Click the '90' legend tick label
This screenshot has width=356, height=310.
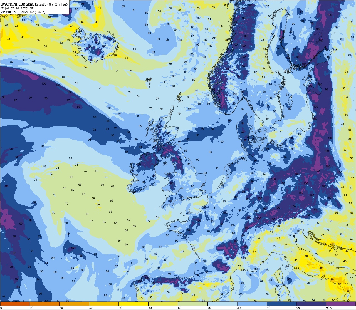pos(268,308)
